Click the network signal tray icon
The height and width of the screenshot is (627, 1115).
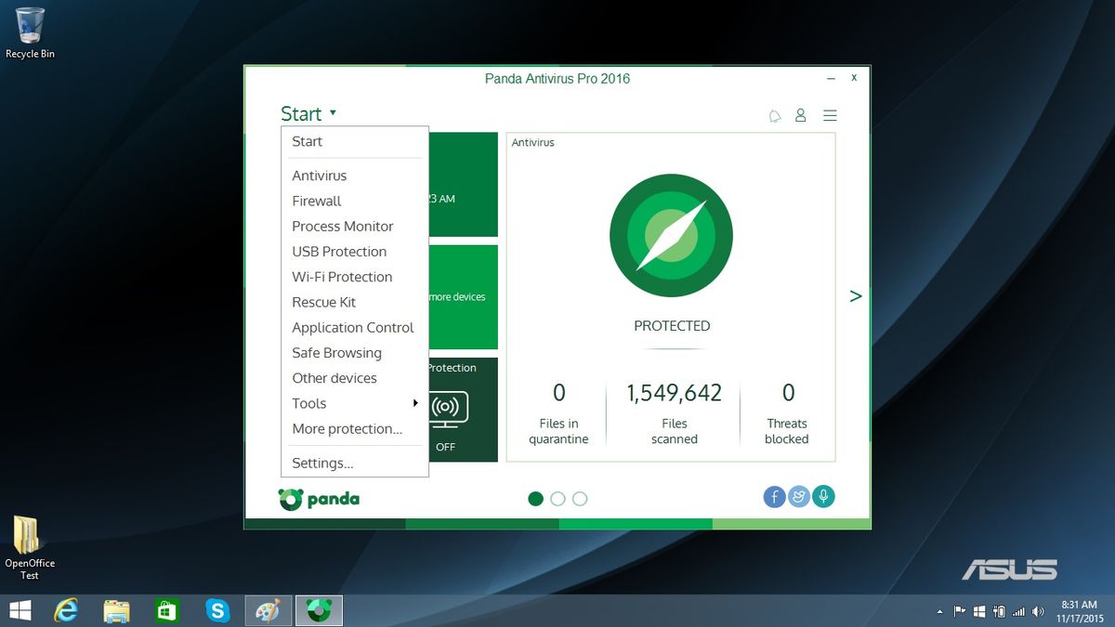coord(1019,612)
